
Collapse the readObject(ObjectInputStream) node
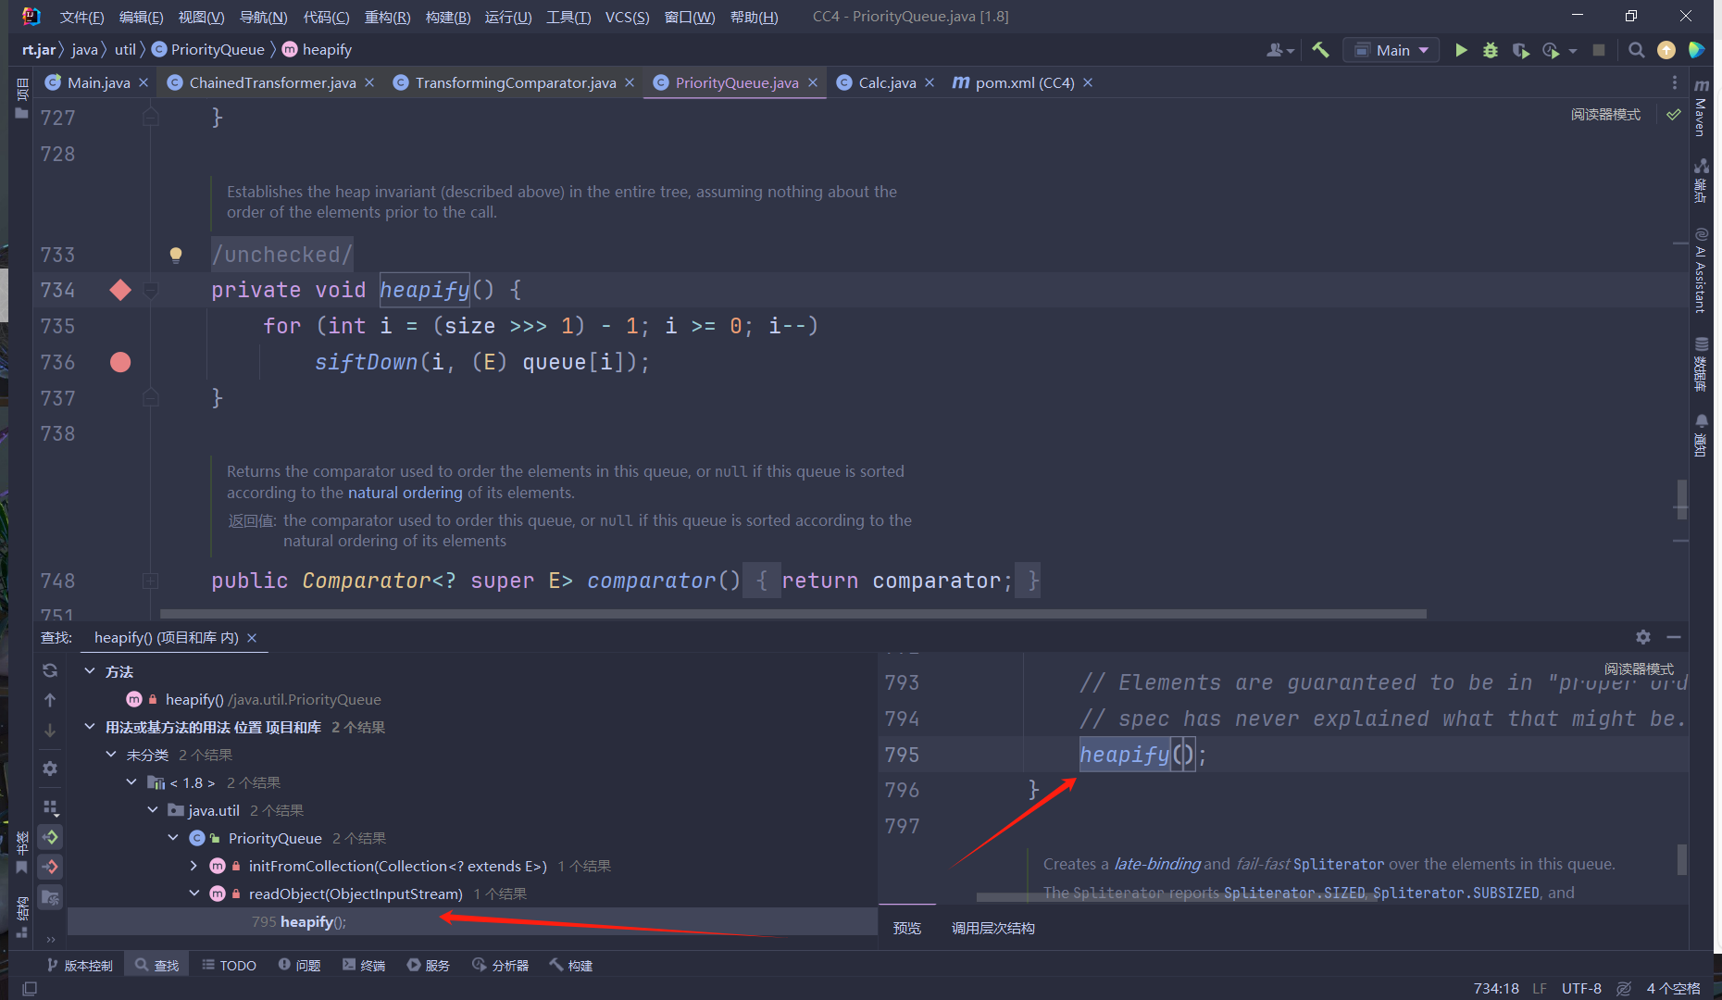193,894
